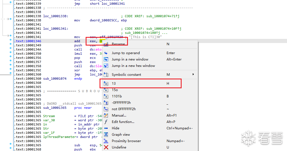Toggle breakpoint dot at address 10001368
The width and height of the screenshot is (287, 151).
[10, 149]
